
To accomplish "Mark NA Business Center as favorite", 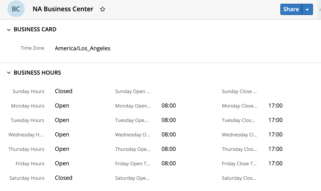I will [102, 9].
